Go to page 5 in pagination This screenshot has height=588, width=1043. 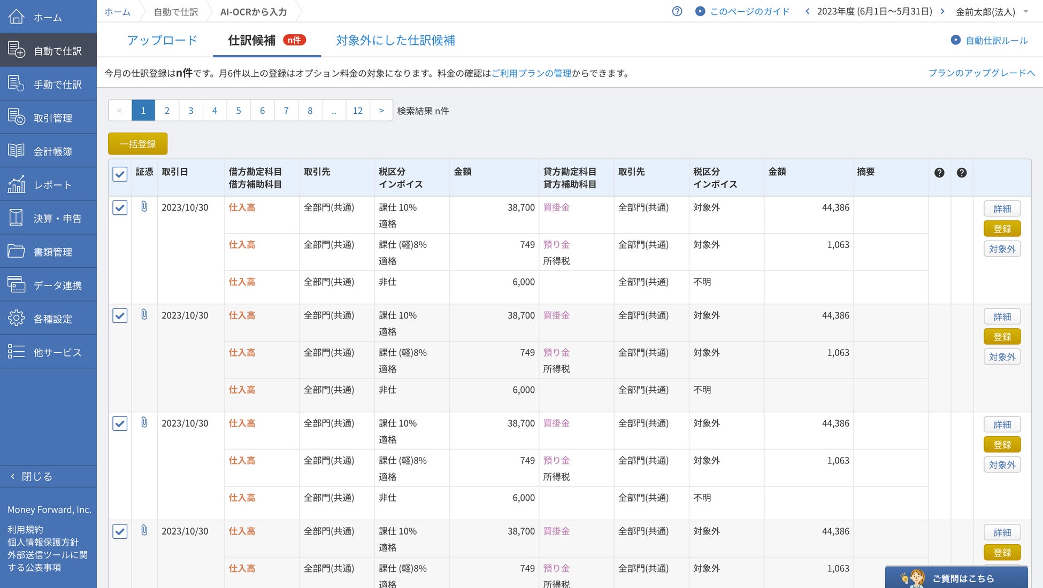[239, 111]
